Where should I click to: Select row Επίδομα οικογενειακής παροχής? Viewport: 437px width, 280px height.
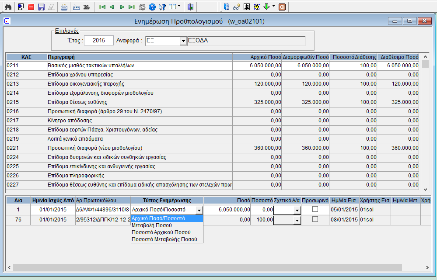click(x=212, y=84)
